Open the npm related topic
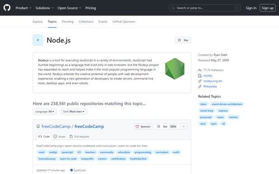Viewport: 279px width, 174px height. click(214, 124)
